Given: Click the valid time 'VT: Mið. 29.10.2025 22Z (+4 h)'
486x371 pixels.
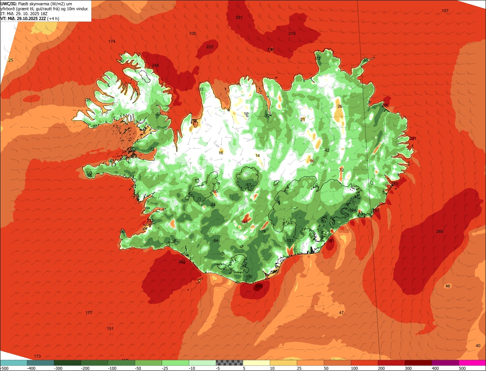Looking at the screenshot, I should point(30,18).
